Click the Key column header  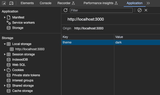point(88,37)
